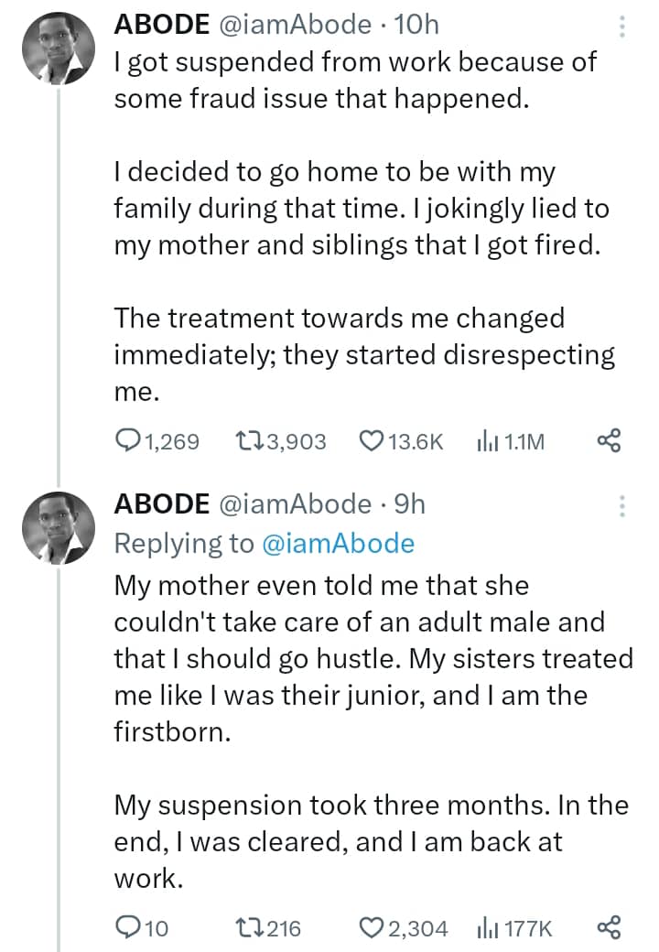Click the @iamAbode link in Replying to
659x952 pixels.
coord(338,544)
